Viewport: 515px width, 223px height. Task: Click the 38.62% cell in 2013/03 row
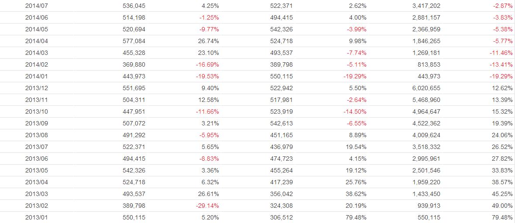point(356,194)
